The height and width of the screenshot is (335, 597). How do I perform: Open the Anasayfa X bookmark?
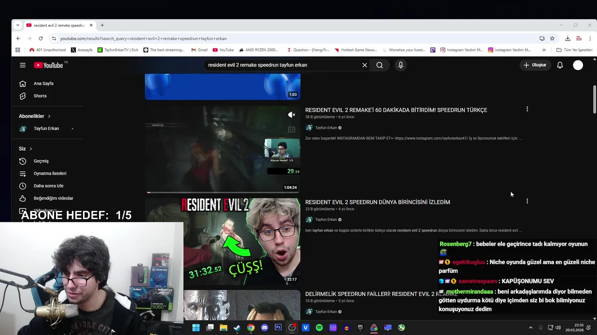click(82, 50)
